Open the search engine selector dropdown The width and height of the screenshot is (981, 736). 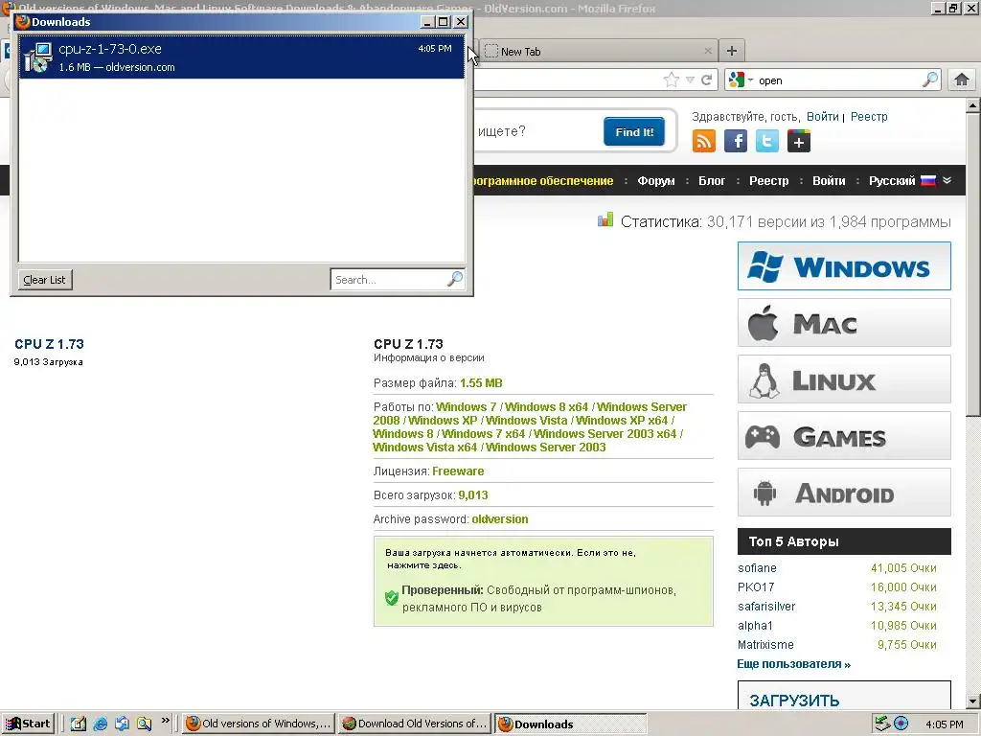(x=741, y=80)
